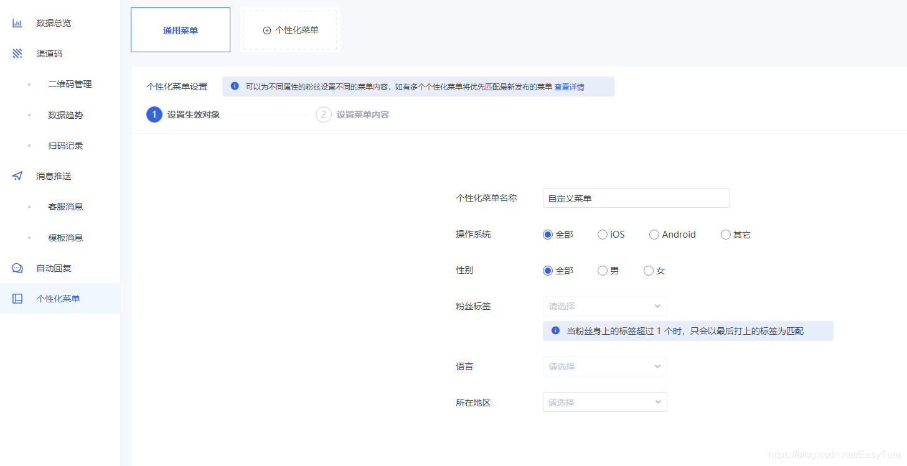The height and width of the screenshot is (466, 907).
Task: Click the info icon in 粉丝标签 hint
Action: point(555,330)
